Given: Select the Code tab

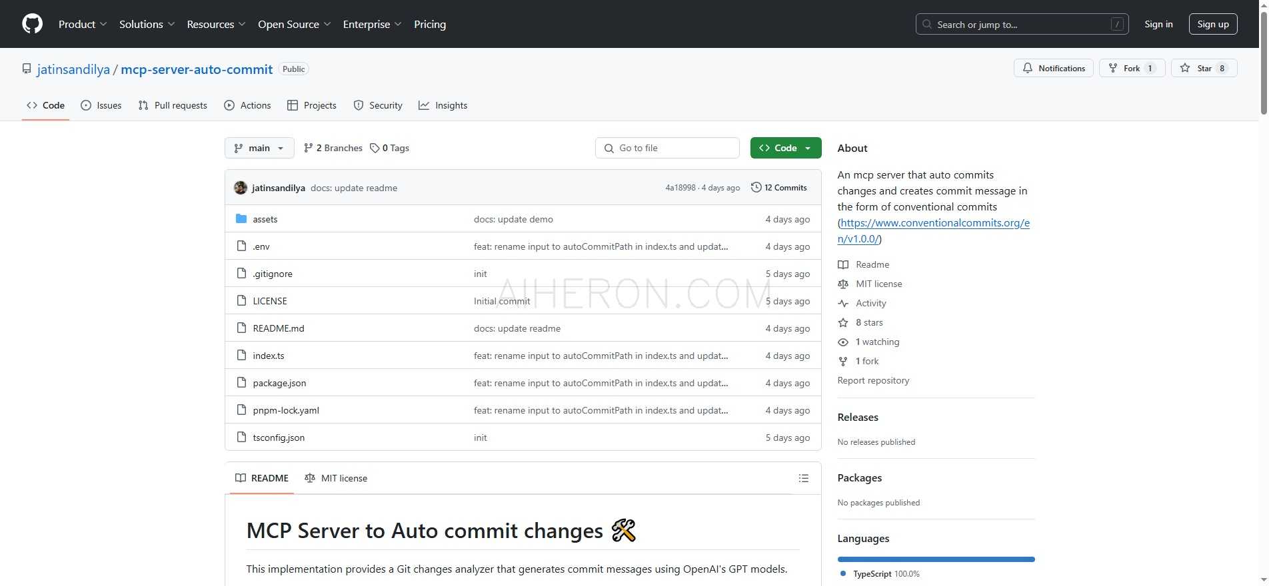Looking at the screenshot, I should pos(45,105).
